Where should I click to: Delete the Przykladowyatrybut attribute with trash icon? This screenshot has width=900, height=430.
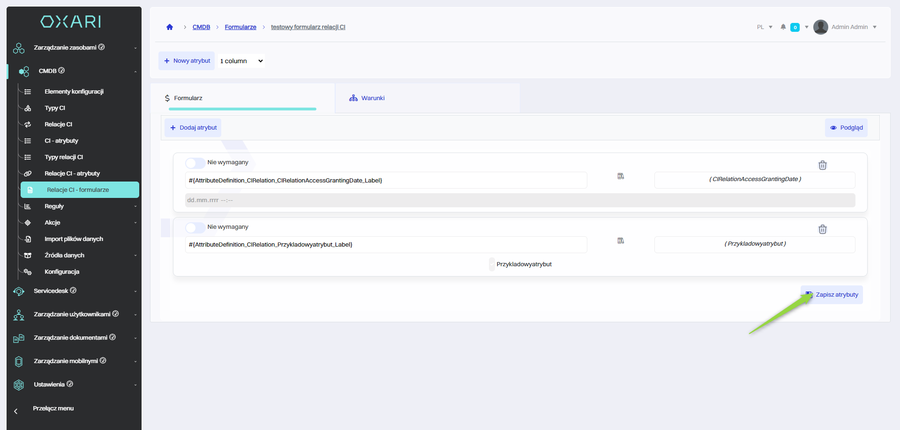(822, 229)
